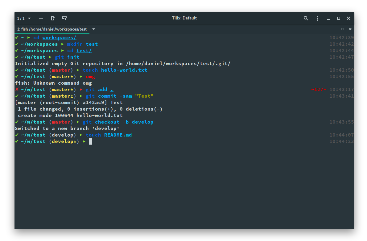Maximize the Tilix window
Screen dimensions: 367x241
pos(338,18)
